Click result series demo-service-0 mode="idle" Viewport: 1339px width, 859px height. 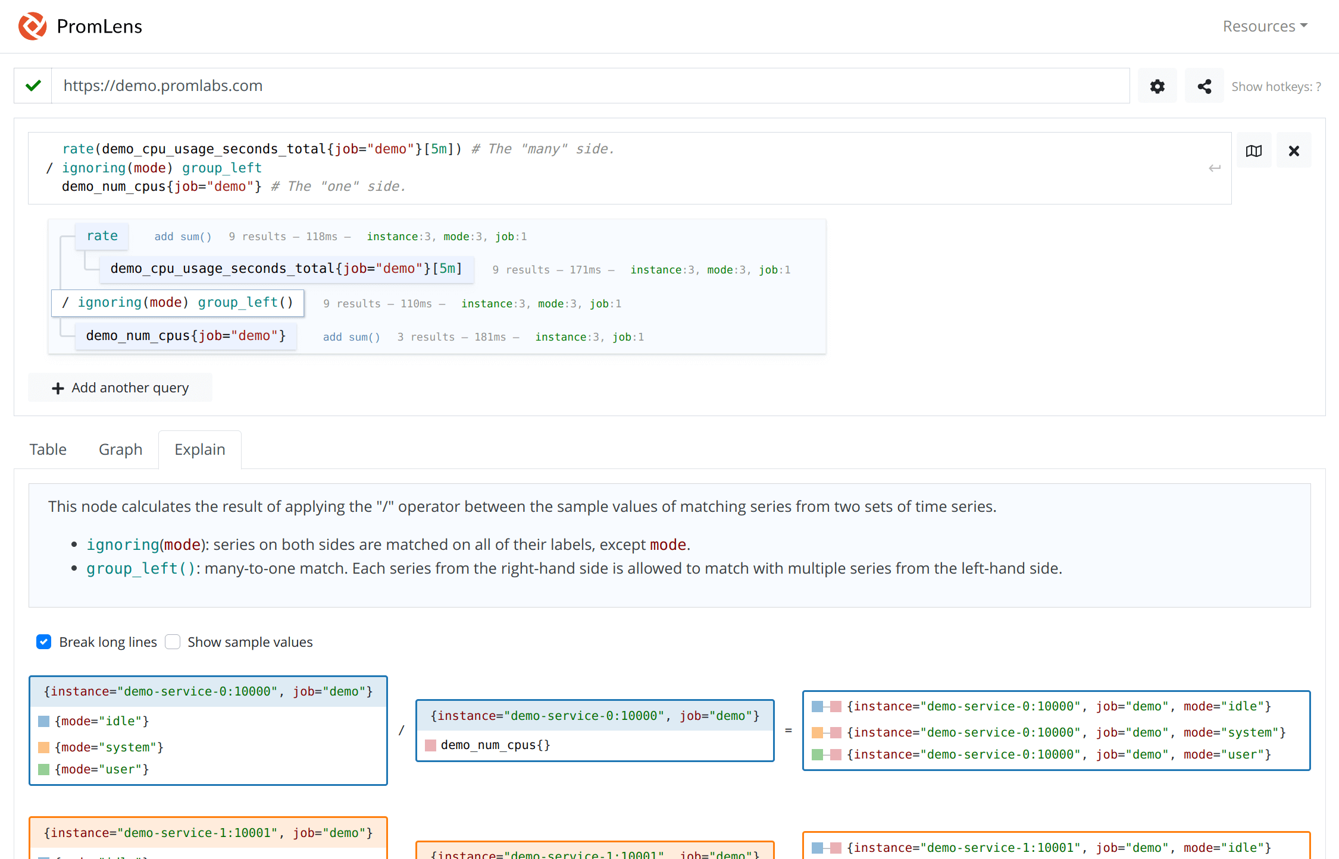[1059, 706]
